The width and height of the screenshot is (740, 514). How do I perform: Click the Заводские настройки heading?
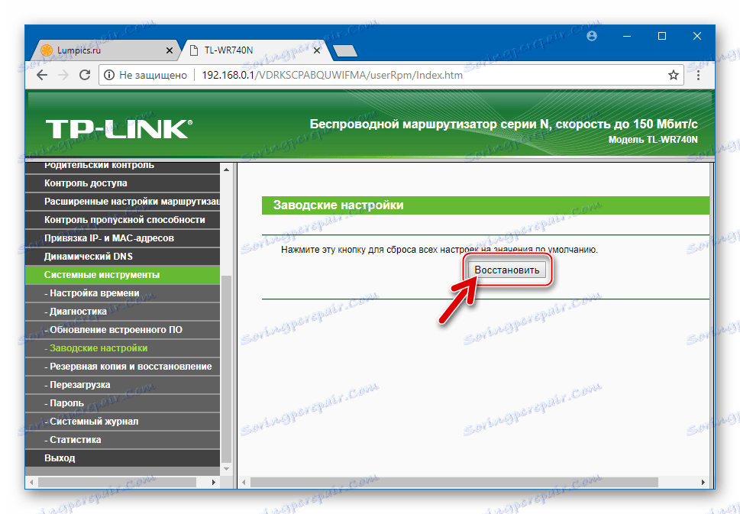point(338,205)
